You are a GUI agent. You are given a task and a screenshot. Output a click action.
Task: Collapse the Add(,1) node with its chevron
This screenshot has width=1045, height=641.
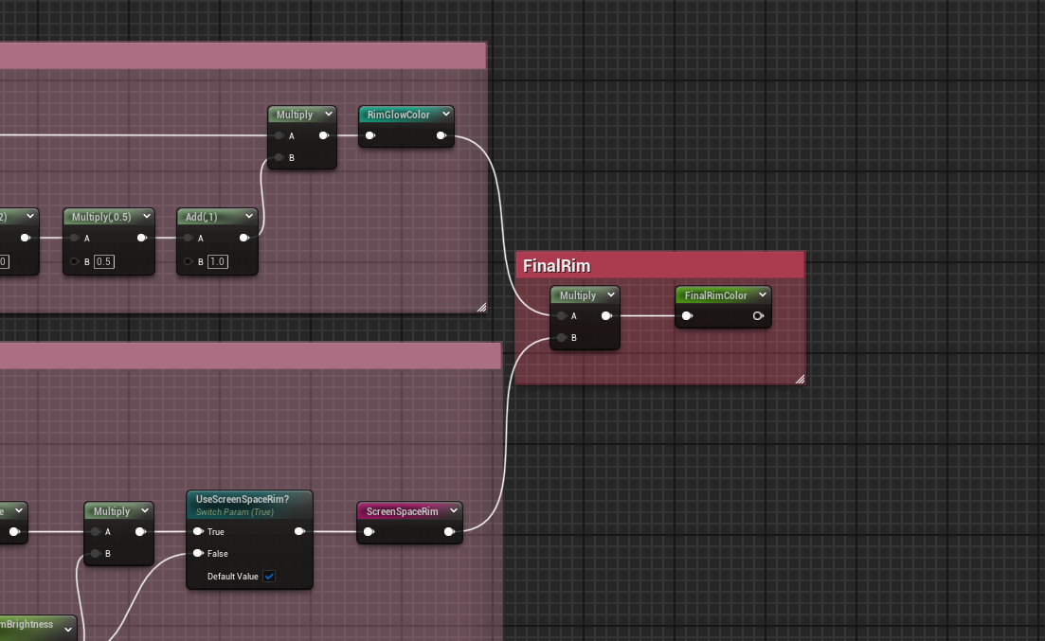[248, 217]
